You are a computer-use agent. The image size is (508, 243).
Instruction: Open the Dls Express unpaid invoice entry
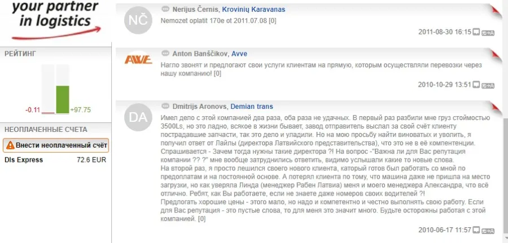pyautogui.click(x=55, y=160)
